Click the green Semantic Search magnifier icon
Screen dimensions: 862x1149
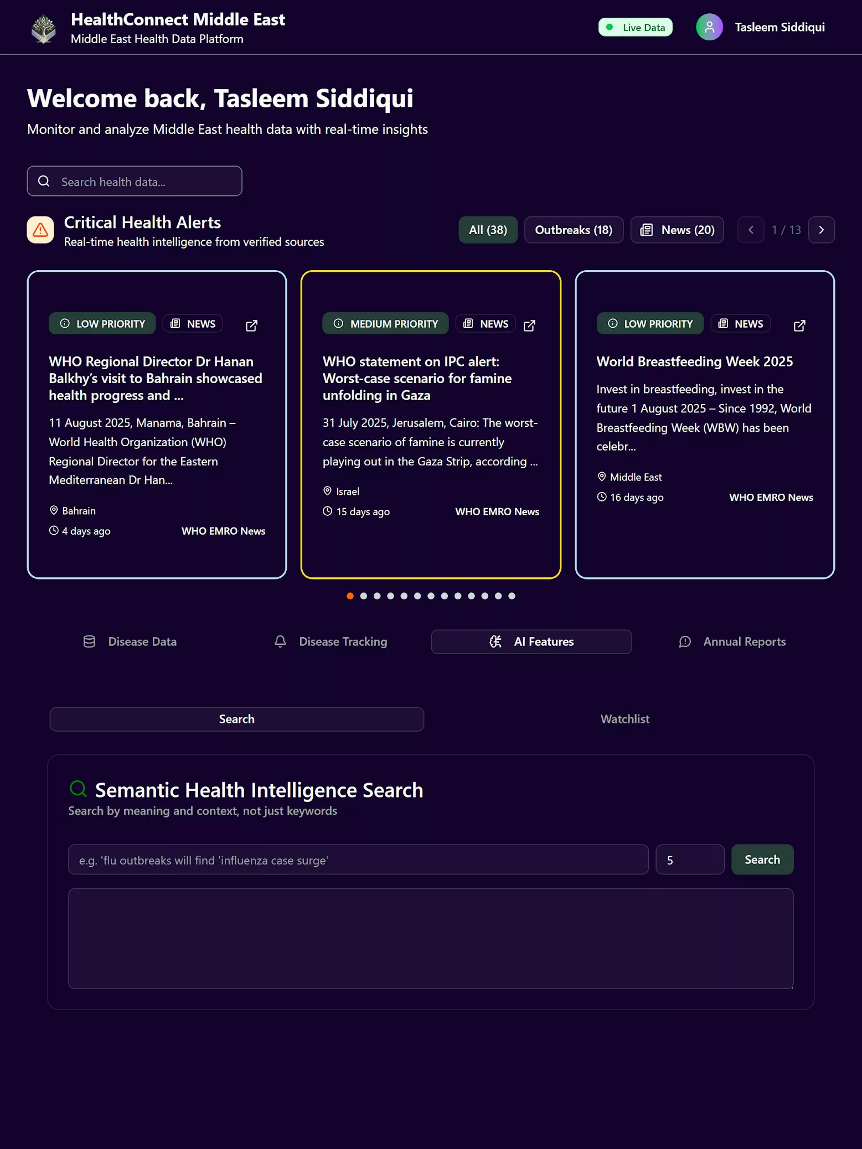pos(78,788)
